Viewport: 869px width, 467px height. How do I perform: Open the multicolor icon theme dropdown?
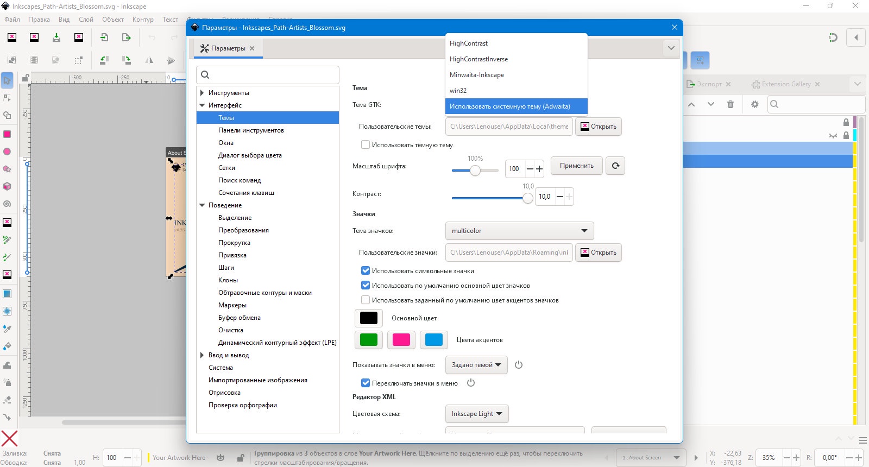[x=519, y=231]
